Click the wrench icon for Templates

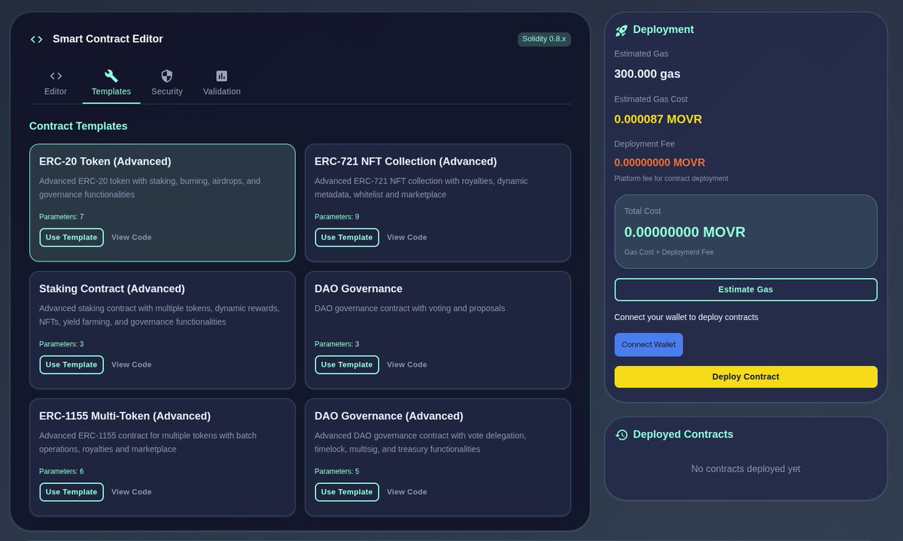[111, 76]
